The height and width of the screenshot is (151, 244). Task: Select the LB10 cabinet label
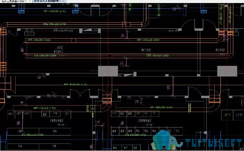tap(239, 115)
